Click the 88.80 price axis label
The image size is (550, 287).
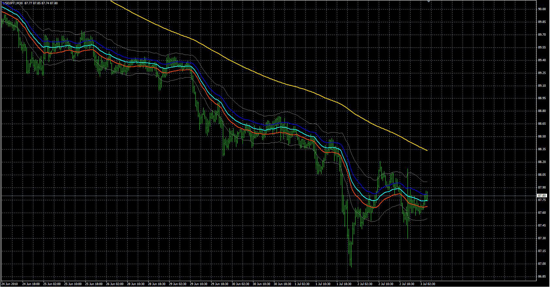542,111
